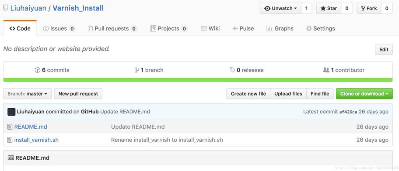Open README.md row's commit message
The height and width of the screenshot is (171, 399).
(x=138, y=127)
